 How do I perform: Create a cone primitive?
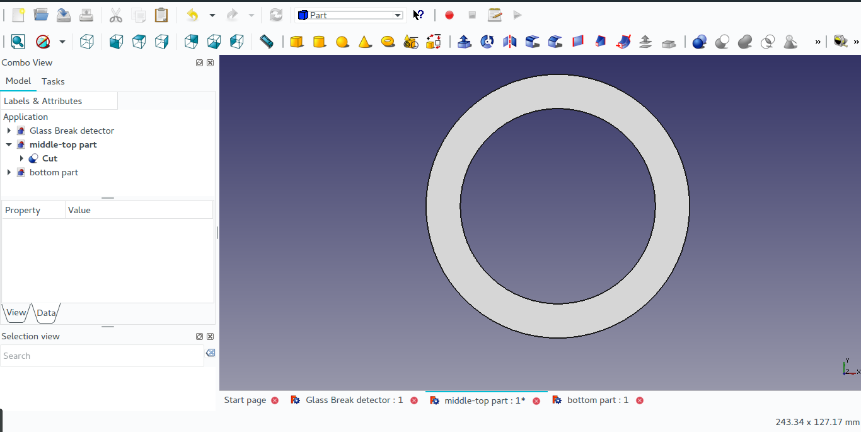365,42
